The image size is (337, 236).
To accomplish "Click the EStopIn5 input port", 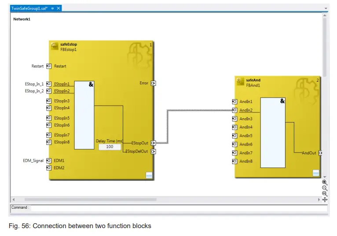I will tap(49, 118).
